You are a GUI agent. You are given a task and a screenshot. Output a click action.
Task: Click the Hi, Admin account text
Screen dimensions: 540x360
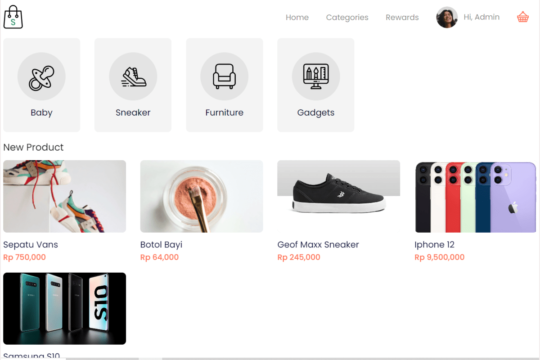481,17
